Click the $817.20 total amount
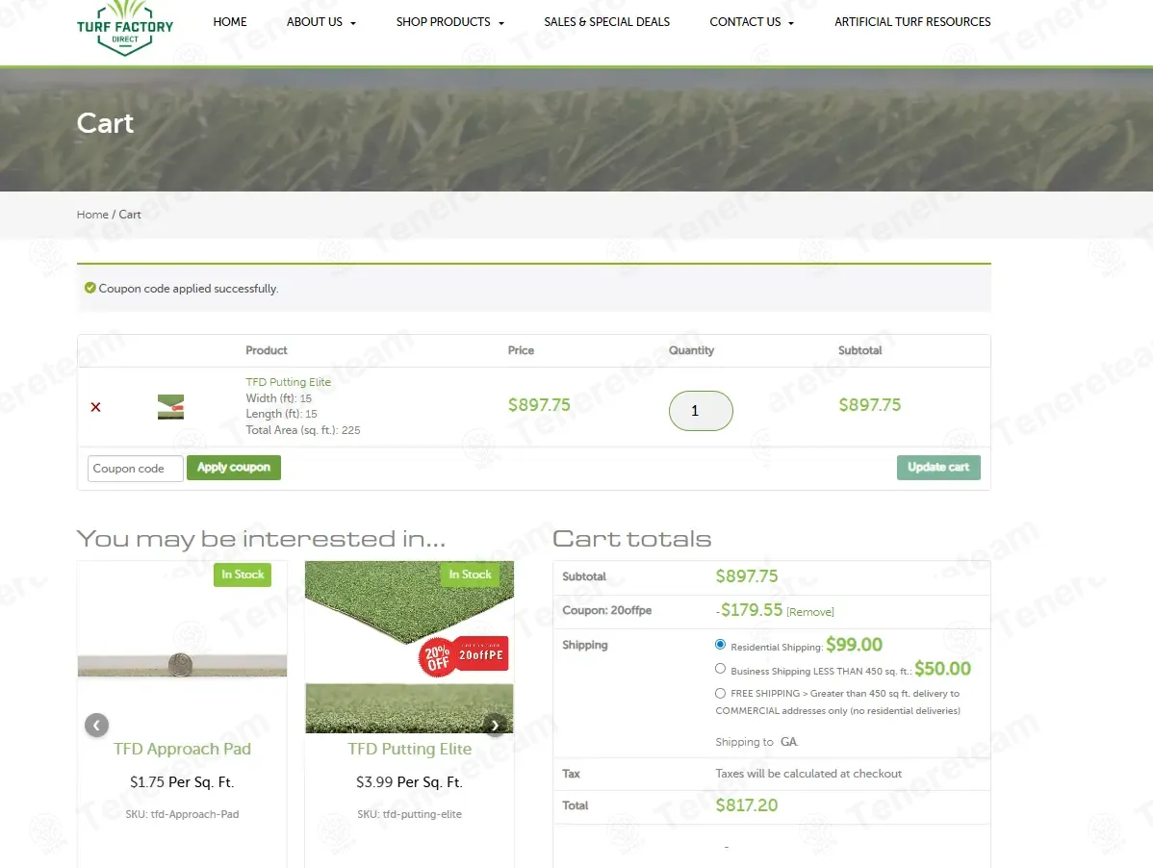1153x868 pixels. 747,805
